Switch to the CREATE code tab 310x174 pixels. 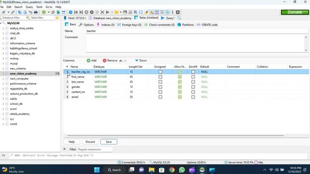point(207,25)
